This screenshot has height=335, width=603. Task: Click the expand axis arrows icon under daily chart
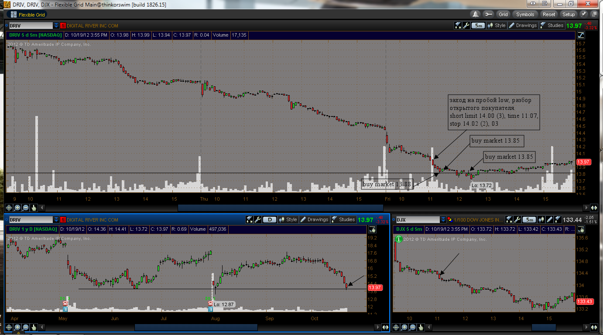tap(385, 327)
